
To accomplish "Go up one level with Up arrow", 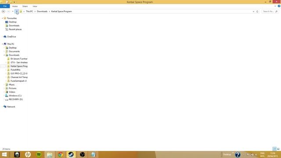I will click(x=17, y=11).
